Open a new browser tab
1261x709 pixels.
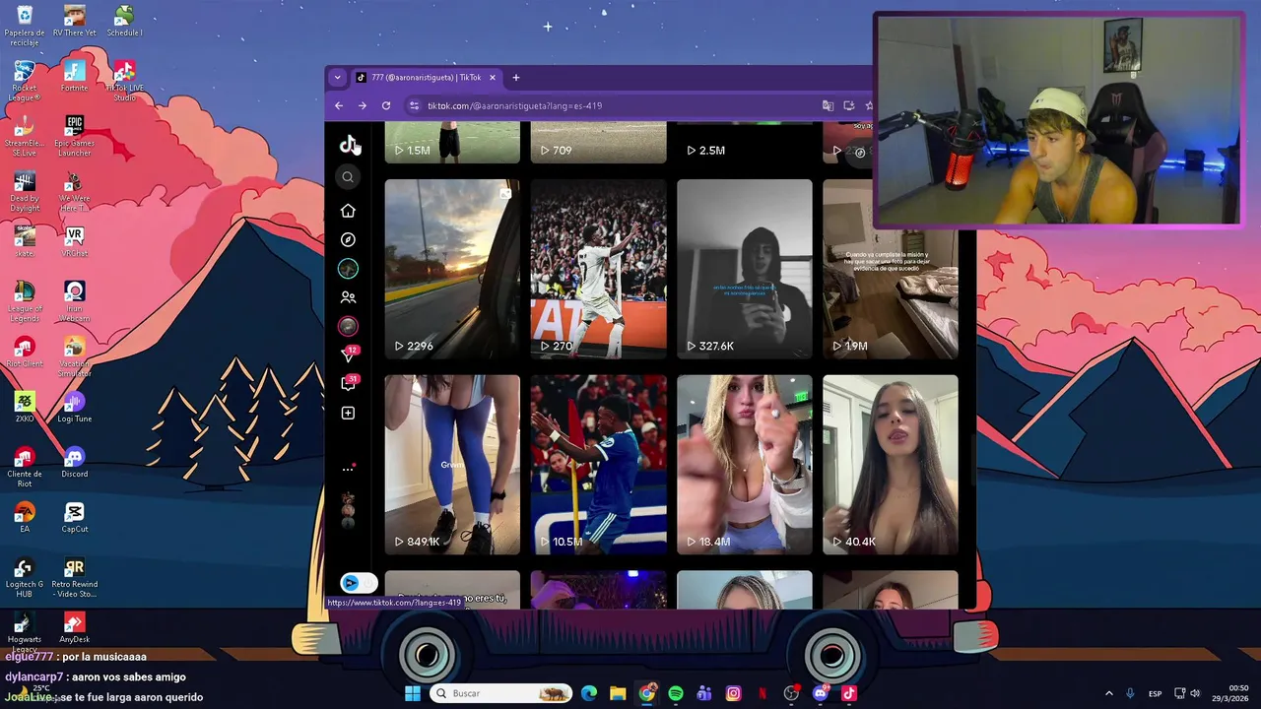coord(515,77)
